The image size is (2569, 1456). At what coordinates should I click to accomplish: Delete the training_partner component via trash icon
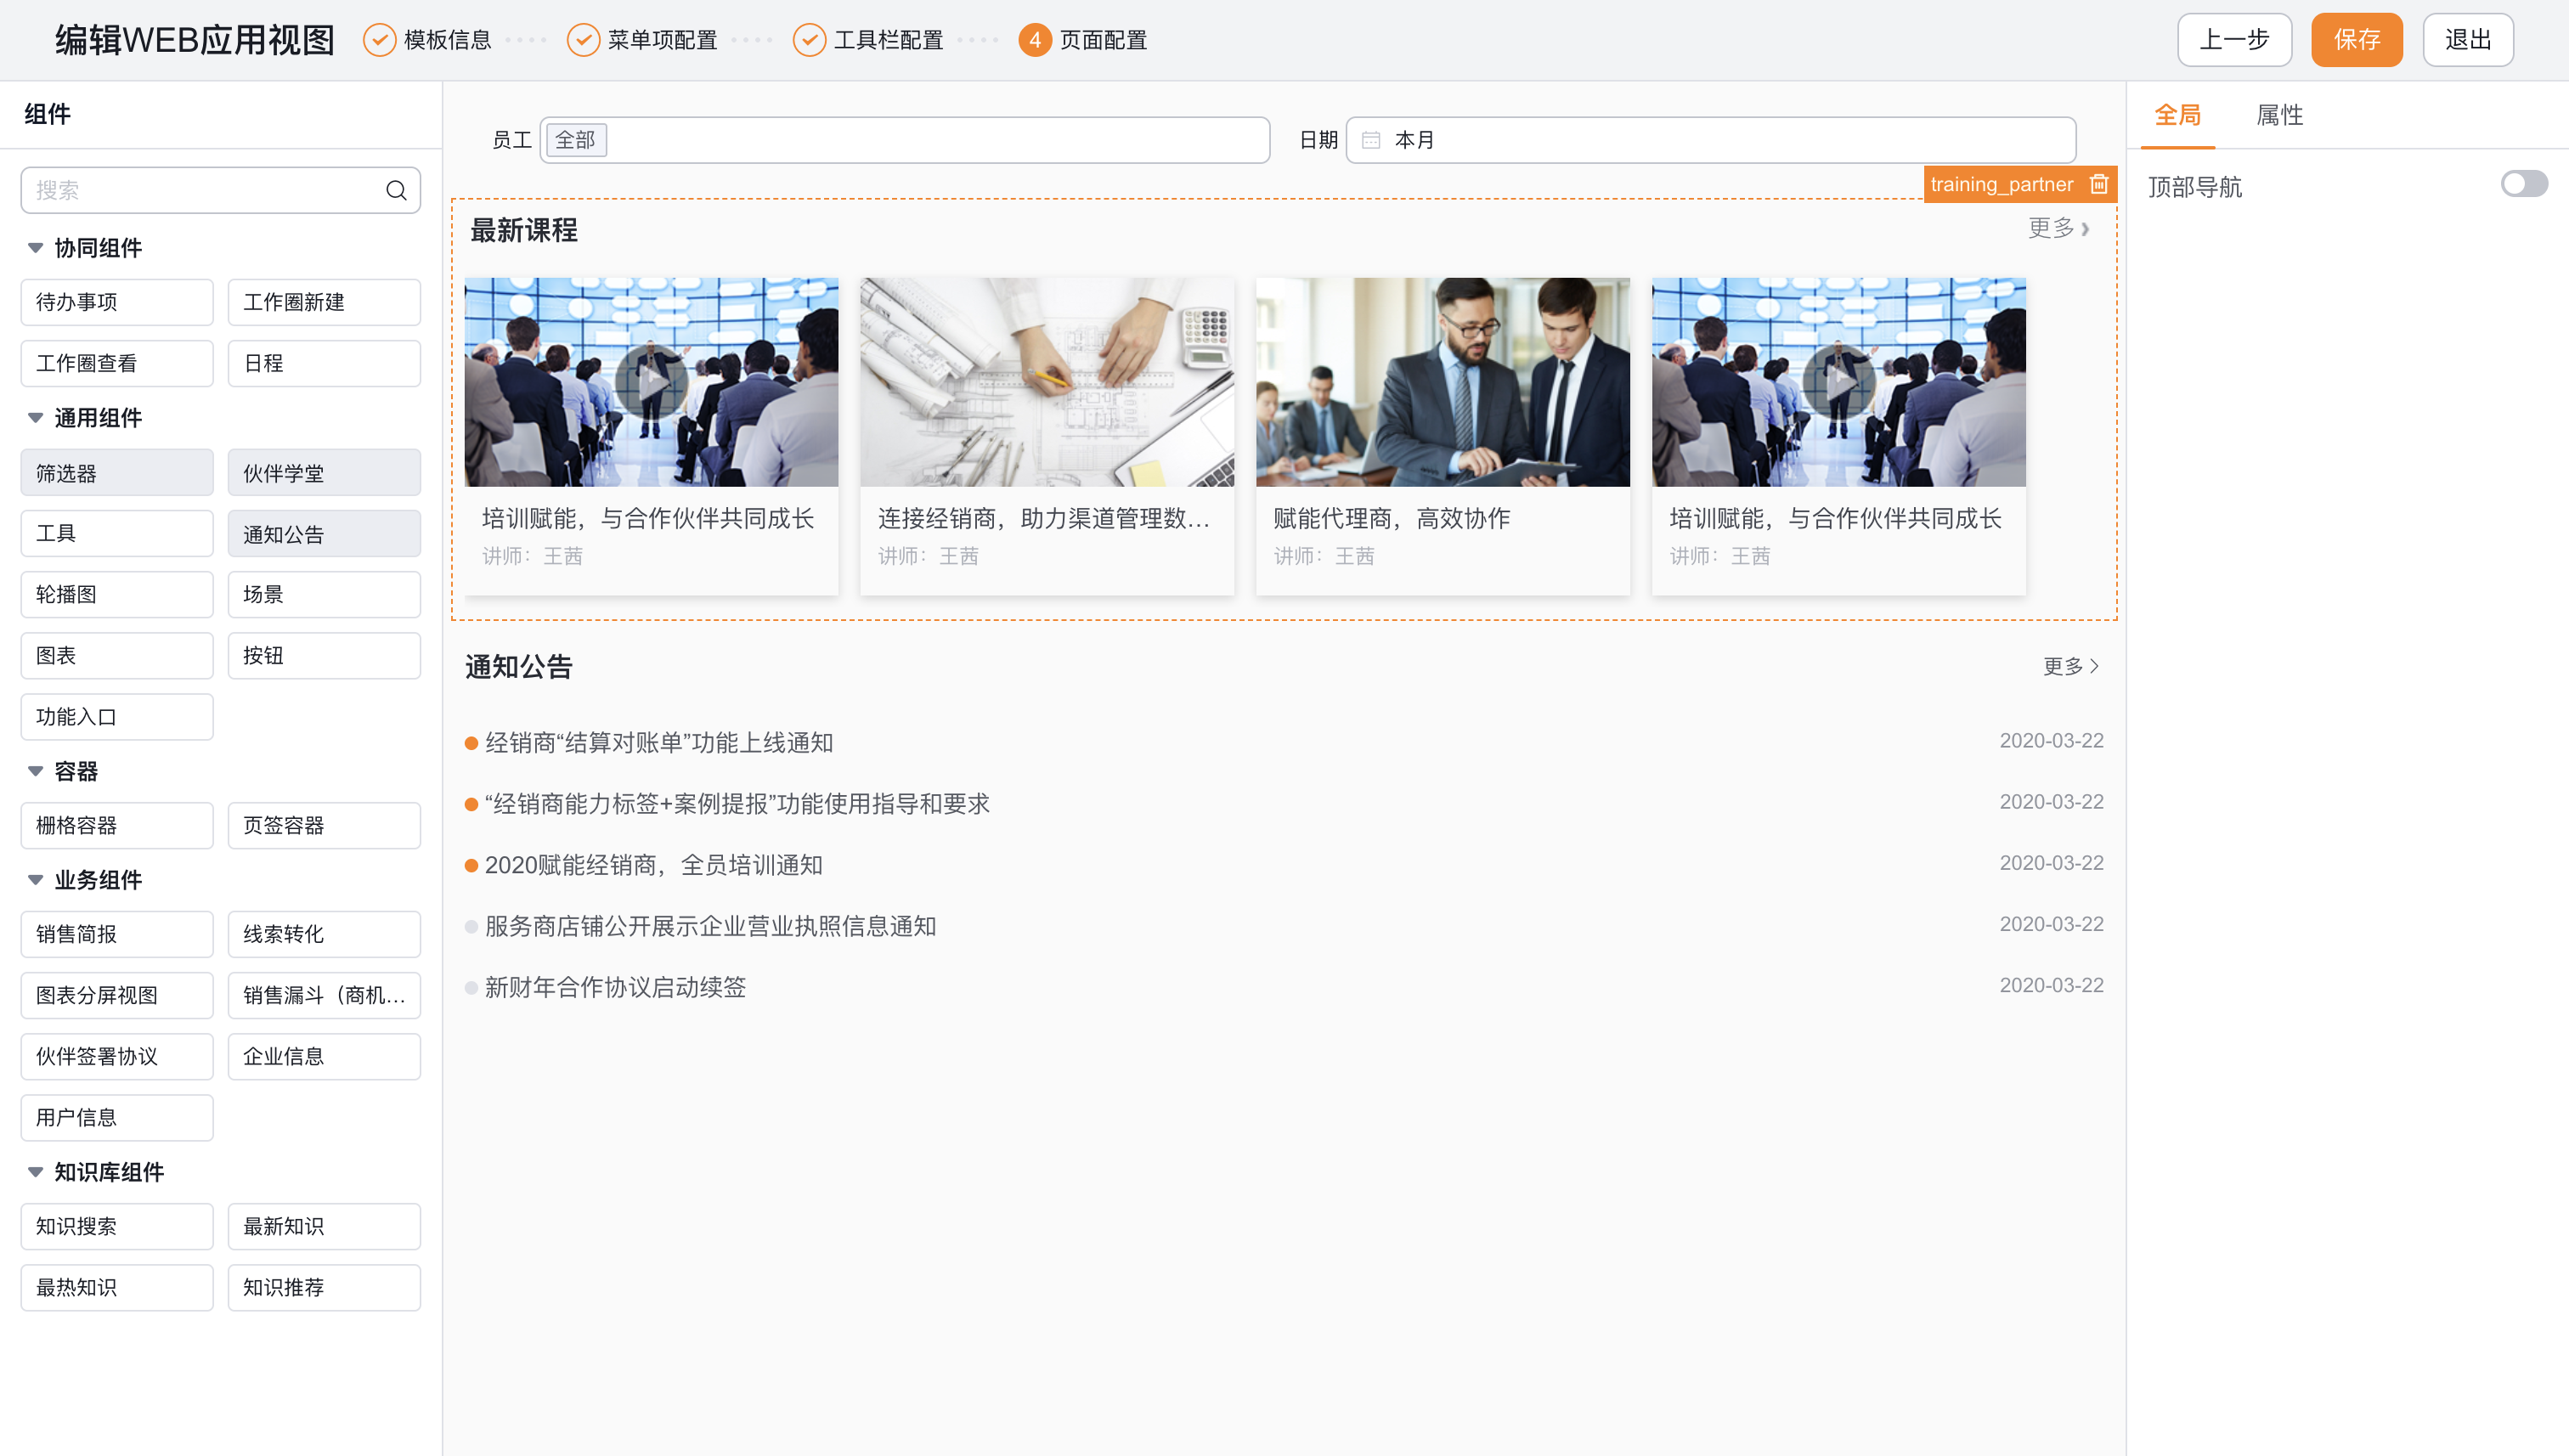(2098, 184)
